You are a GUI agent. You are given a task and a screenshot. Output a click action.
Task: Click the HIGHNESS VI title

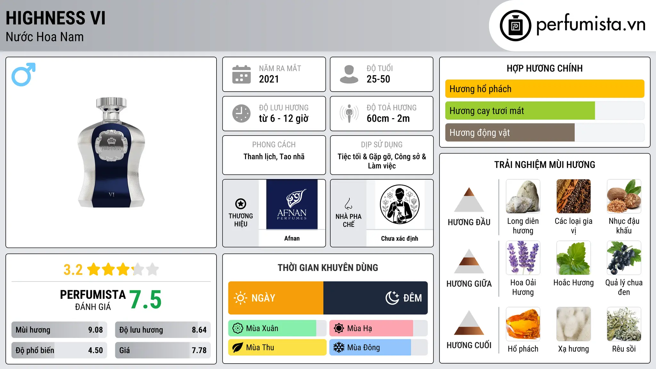pos(55,18)
